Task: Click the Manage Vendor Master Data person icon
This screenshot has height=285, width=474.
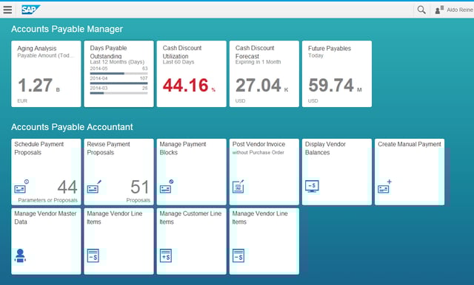Action: [x=20, y=255]
